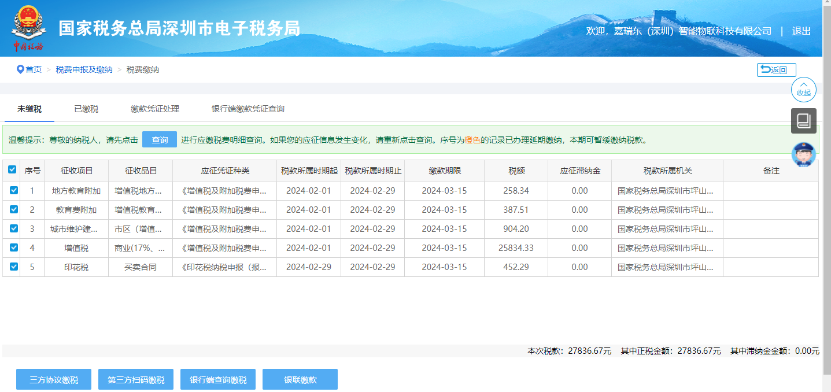This screenshot has height=392, width=831.
Task: Toggle the select-all header checkbox
Action: pyautogui.click(x=12, y=170)
